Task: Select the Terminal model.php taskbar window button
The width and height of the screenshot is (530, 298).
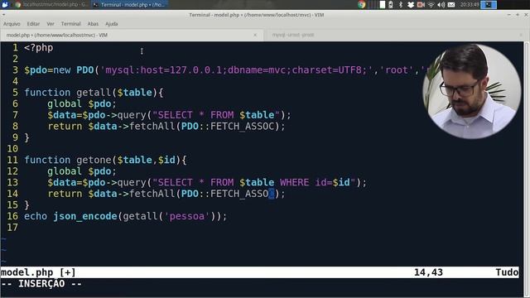Action: click(129, 4)
